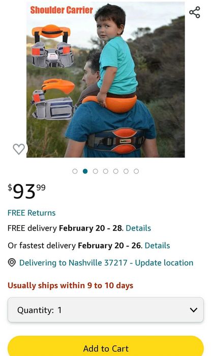Screen dimensions: 211x356
Task: Open Details for fastest delivery February 20-26
Action: (157, 245)
